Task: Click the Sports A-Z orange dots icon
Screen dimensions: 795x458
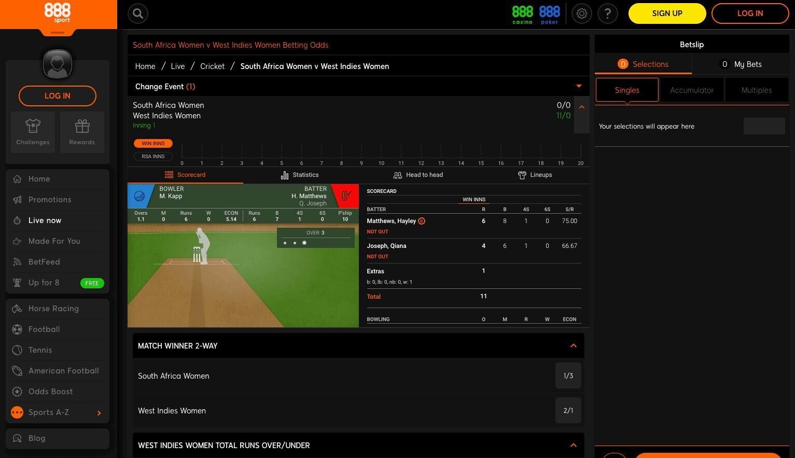Action: [x=17, y=412]
